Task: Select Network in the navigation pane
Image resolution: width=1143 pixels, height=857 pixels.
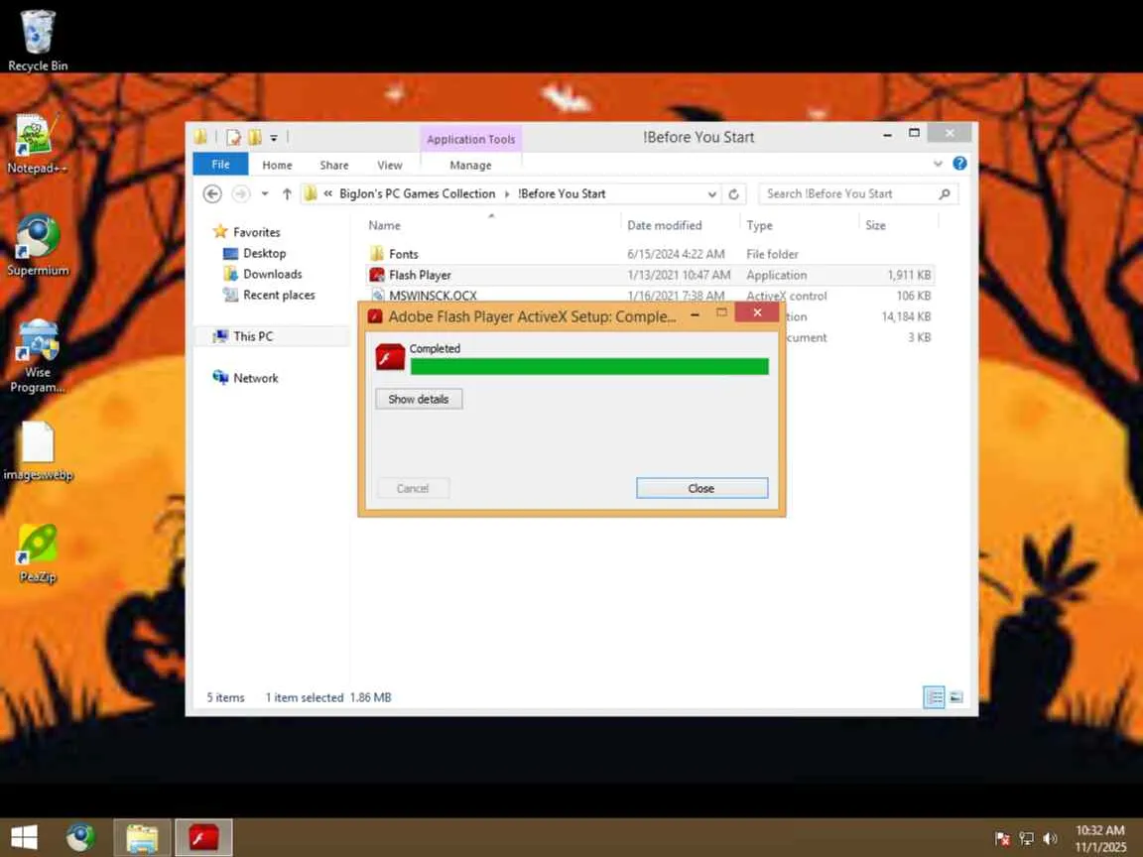Action: [255, 378]
